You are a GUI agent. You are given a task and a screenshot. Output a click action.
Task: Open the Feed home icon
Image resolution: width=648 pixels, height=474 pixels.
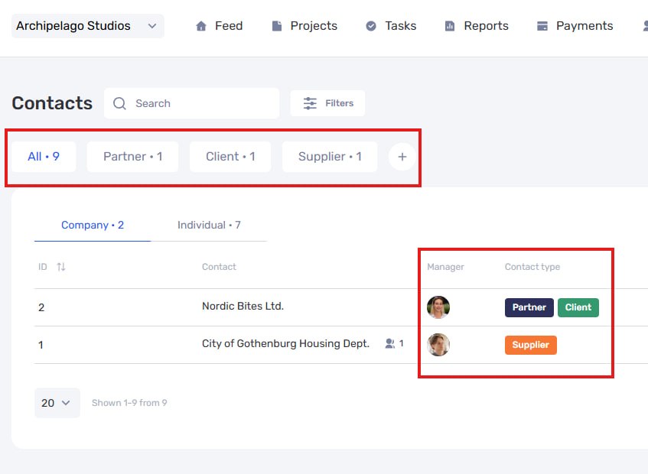pyautogui.click(x=201, y=26)
